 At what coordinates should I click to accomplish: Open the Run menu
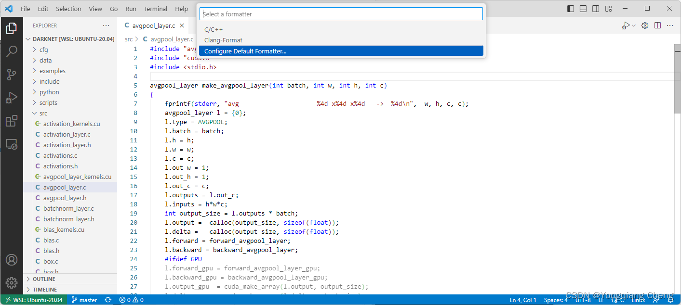pyautogui.click(x=131, y=8)
